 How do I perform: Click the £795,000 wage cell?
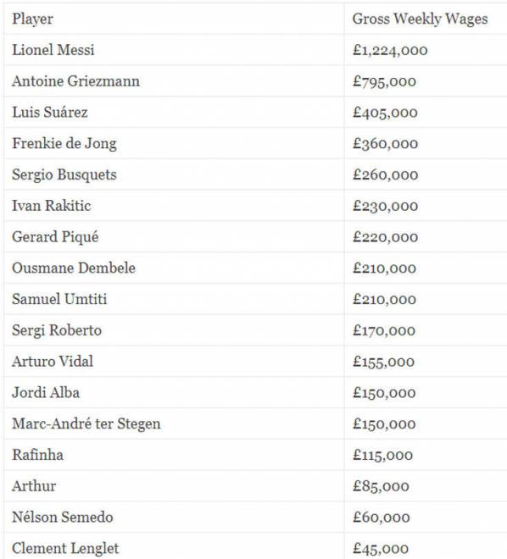(x=384, y=81)
